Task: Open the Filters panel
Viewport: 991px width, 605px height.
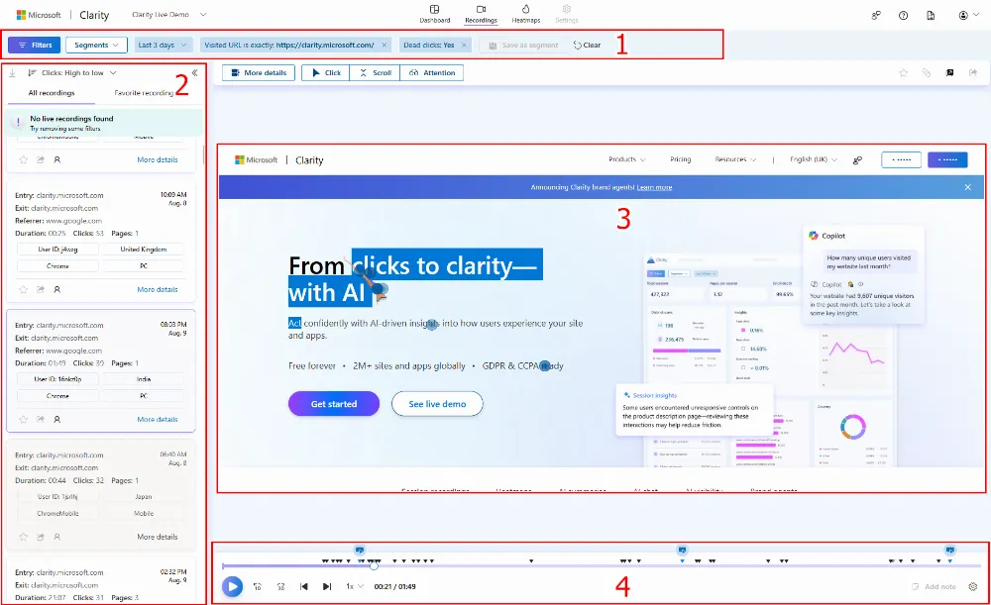Action: click(x=34, y=45)
